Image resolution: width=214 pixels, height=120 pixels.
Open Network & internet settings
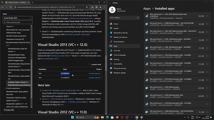tap(124, 37)
